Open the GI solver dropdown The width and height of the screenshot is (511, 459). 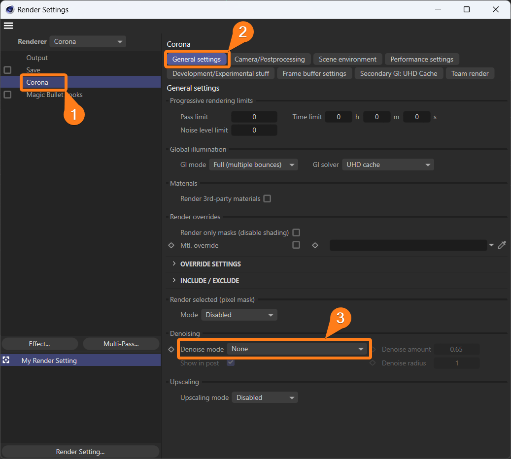pos(388,165)
